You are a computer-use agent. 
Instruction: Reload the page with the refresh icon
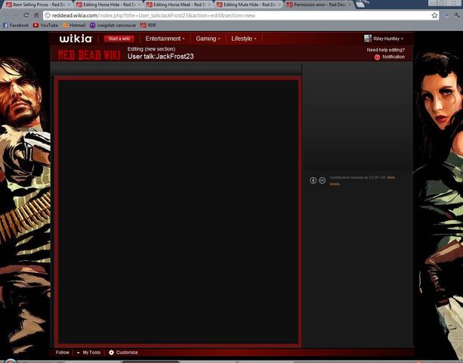(x=26, y=15)
